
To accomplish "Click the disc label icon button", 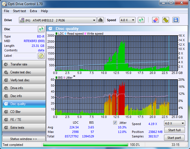I will (x=41, y=56).
